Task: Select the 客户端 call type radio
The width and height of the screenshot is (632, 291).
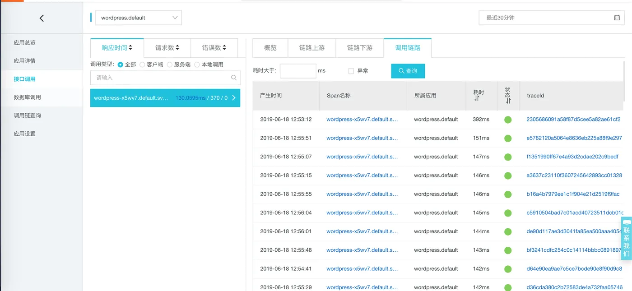Action: 142,65
